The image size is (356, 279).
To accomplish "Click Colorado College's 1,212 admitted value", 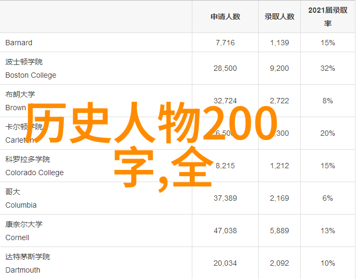I will tap(279, 166).
